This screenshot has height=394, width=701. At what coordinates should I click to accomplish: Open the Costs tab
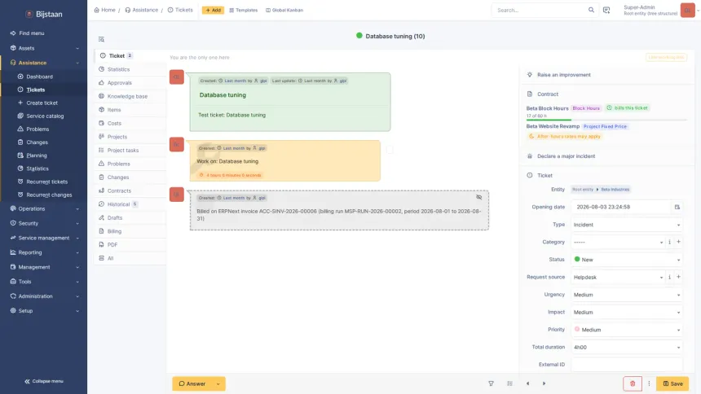[x=130, y=123]
